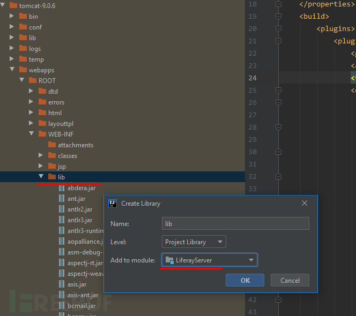Expand the classes folder arrow
This screenshot has height=316, width=356.
[x=41, y=155]
